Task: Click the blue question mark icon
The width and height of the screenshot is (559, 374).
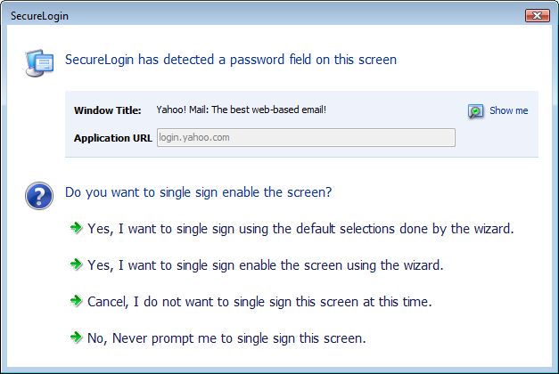Action: click(39, 196)
